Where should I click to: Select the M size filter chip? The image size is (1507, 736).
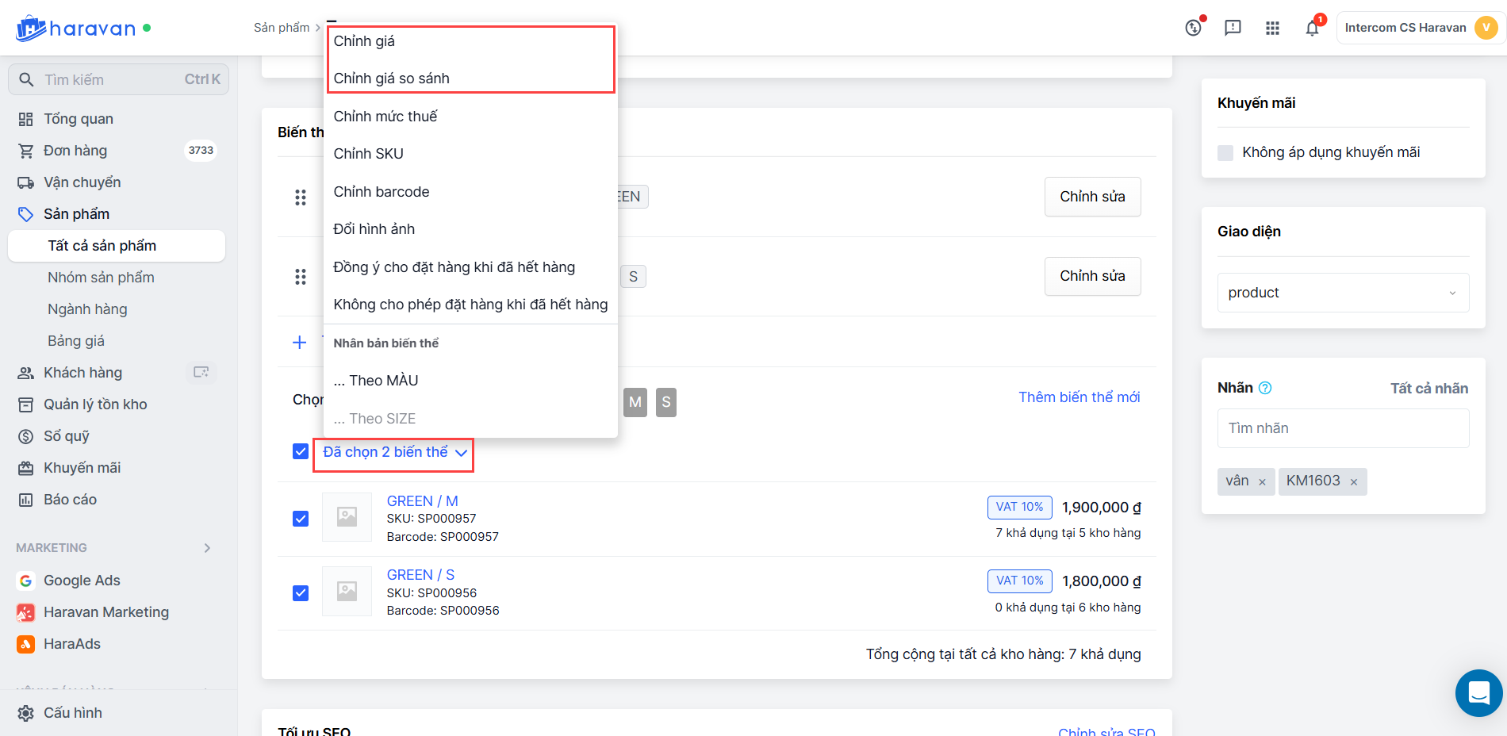[x=635, y=402]
